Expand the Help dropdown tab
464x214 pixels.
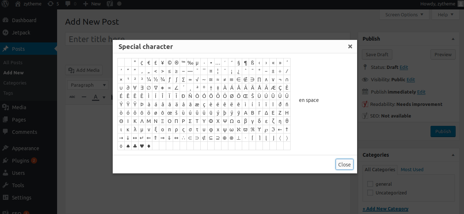coord(445,15)
